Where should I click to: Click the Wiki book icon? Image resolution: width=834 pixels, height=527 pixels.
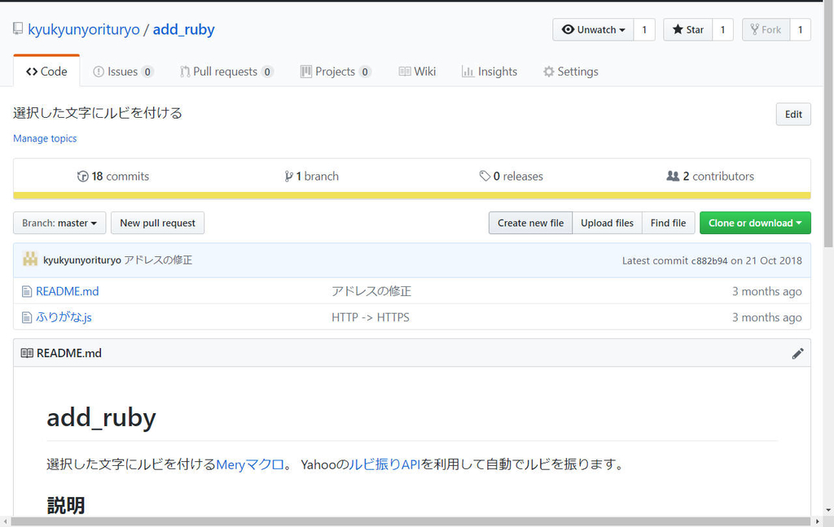[x=405, y=72]
